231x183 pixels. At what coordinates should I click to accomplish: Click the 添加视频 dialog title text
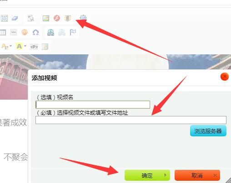(44, 78)
